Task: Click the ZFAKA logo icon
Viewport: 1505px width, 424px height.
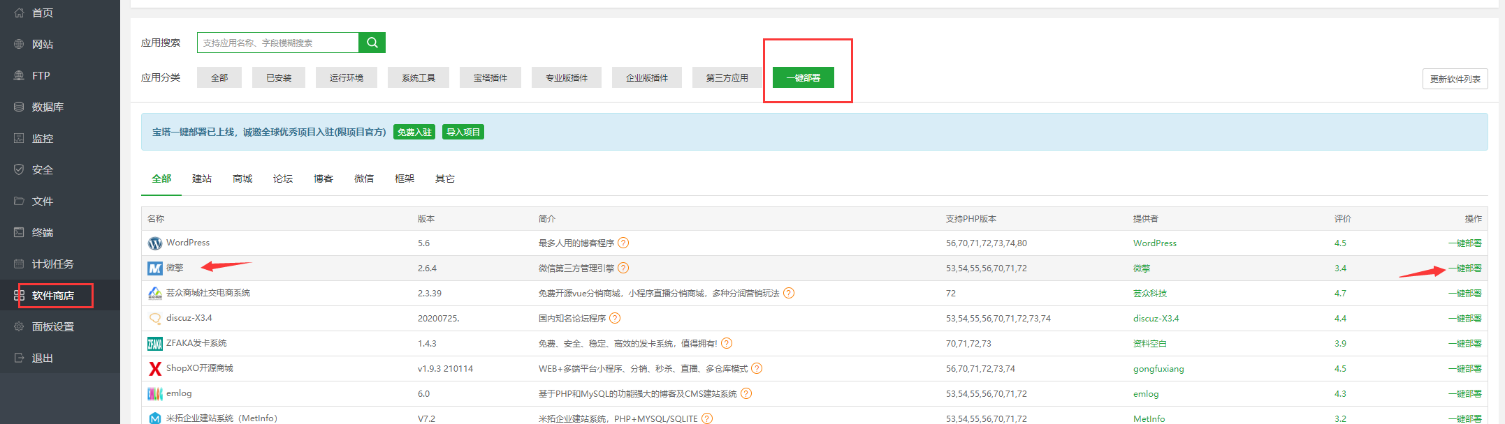Action: [x=155, y=344]
